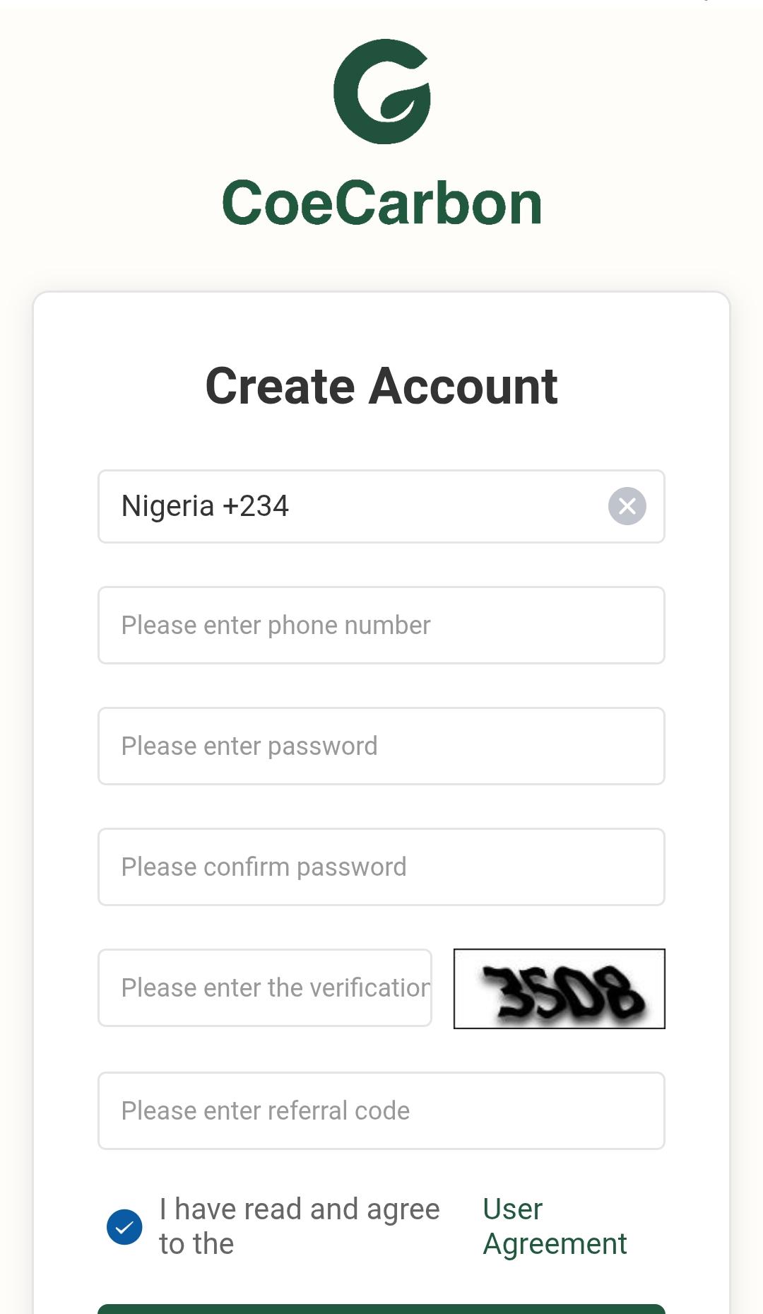763x1314 pixels.
Task: Focus the 'Please enter password' field
Action: [381, 746]
